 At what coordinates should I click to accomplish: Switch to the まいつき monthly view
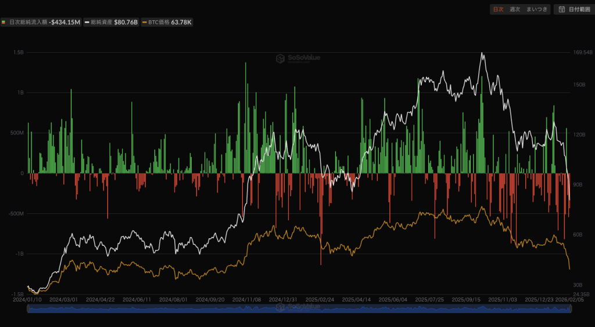click(x=536, y=9)
